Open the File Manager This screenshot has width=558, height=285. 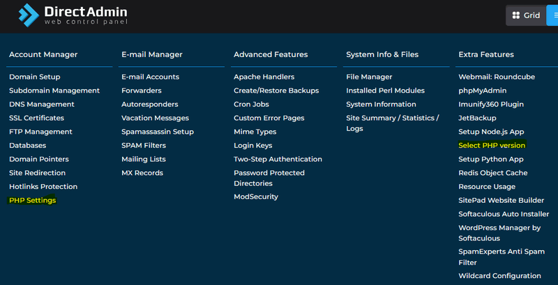click(369, 77)
